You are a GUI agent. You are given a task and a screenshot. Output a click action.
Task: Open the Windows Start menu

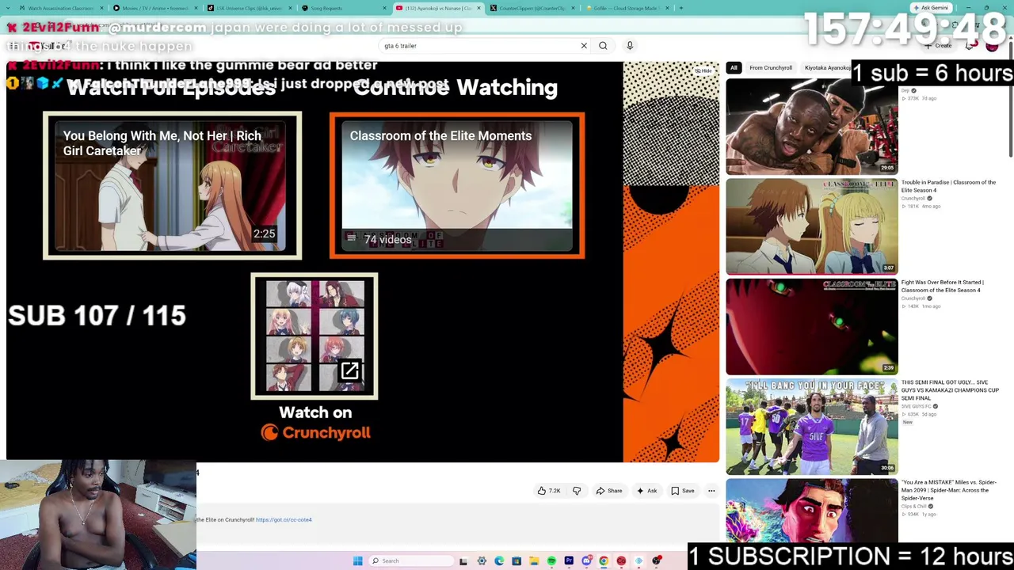coord(358,561)
